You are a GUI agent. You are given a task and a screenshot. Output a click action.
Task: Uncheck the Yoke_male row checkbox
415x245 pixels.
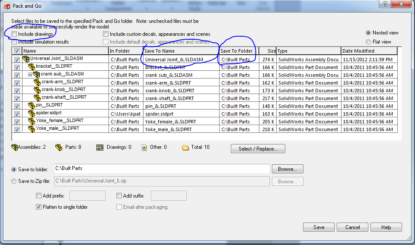pyautogui.click(x=17, y=130)
